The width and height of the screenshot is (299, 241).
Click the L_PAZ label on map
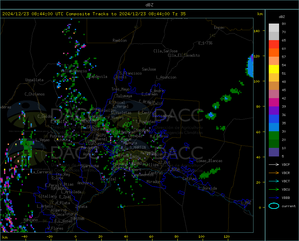tap(246, 203)
